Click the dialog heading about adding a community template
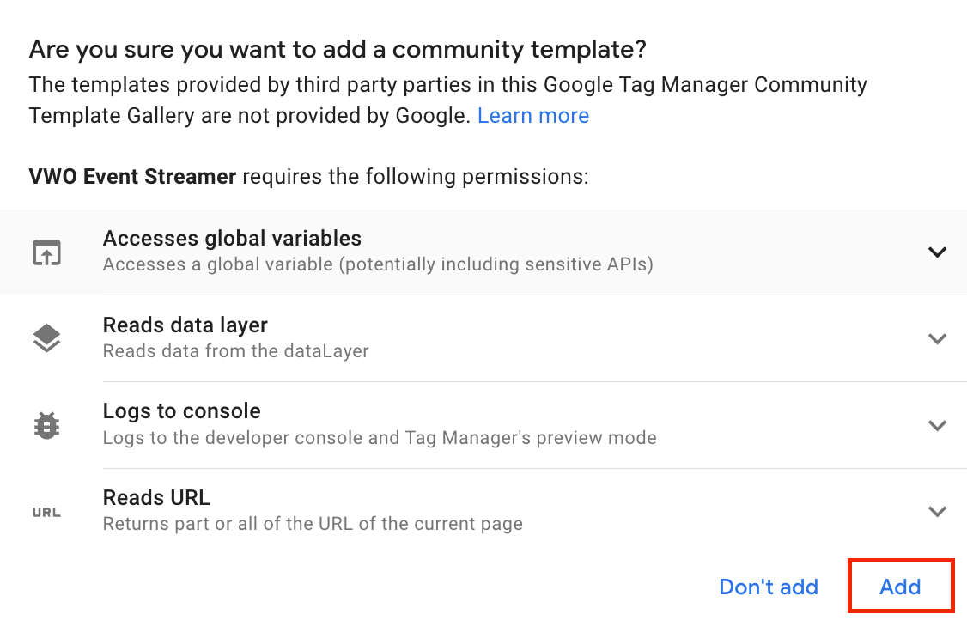Image resolution: width=967 pixels, height=620 pixels. [x=338, y=49]
